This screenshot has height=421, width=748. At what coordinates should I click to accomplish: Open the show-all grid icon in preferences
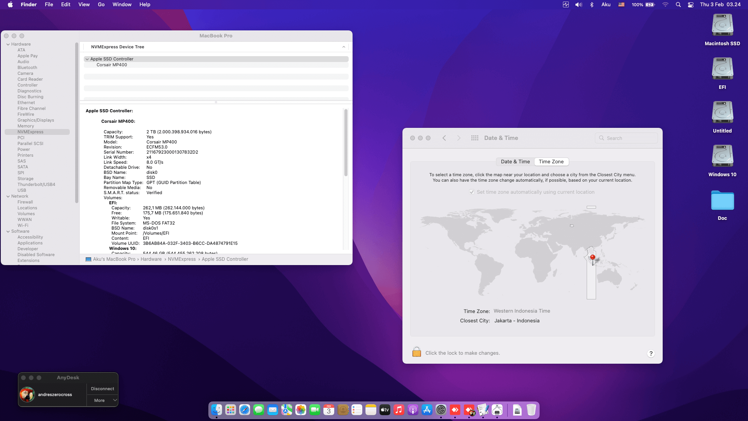click(475, 138)
